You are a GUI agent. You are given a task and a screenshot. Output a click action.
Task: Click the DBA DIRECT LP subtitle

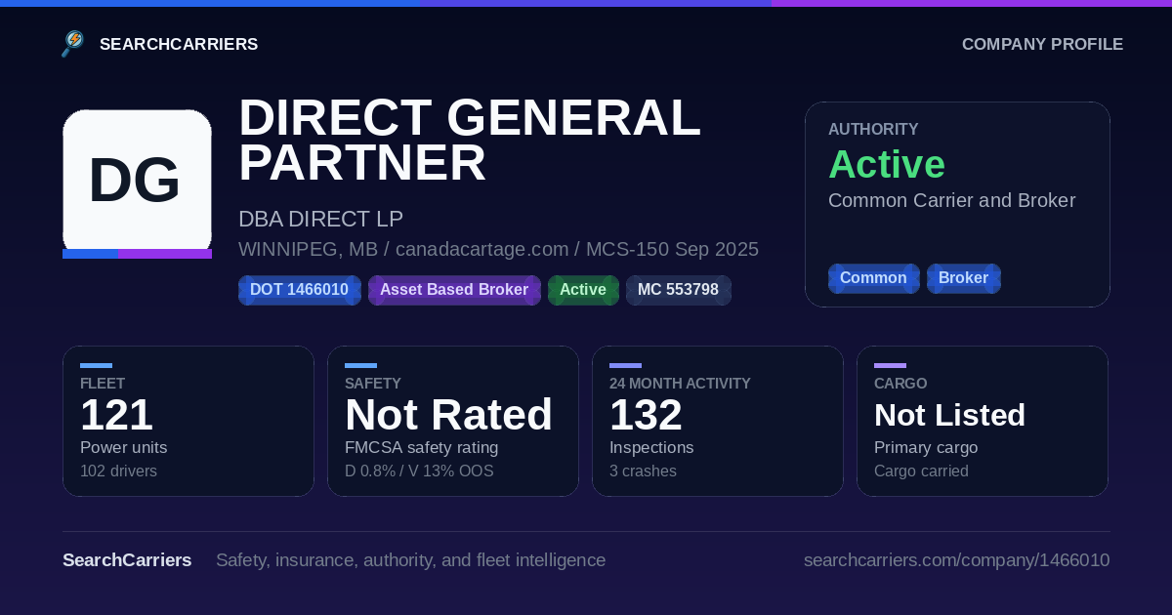[x=320, y=219]
